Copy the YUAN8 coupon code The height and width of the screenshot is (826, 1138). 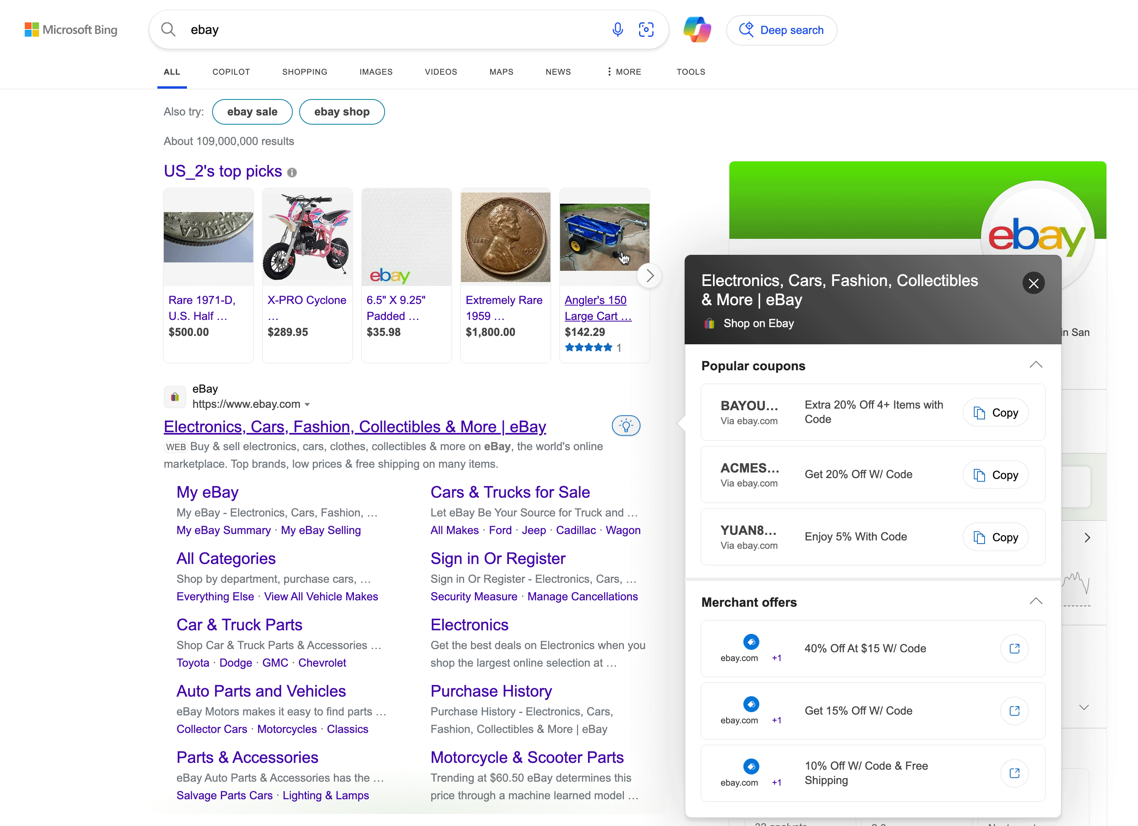coord(995,537)
